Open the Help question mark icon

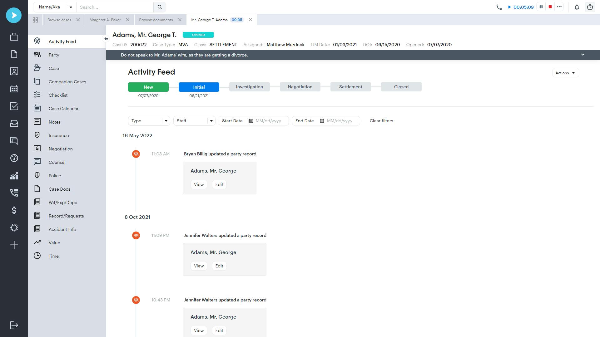pyautogui.click(x=590, y=7)
